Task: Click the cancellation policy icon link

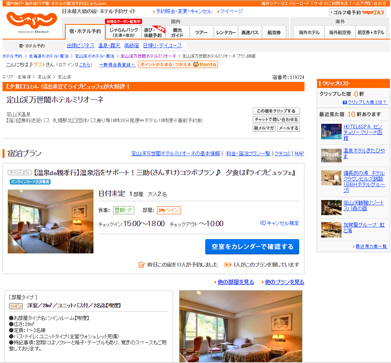Action: (x=279, y=223)
